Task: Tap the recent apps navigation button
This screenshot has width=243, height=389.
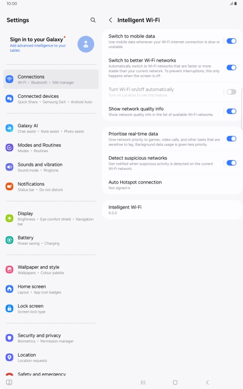Action: pos(143,382)
